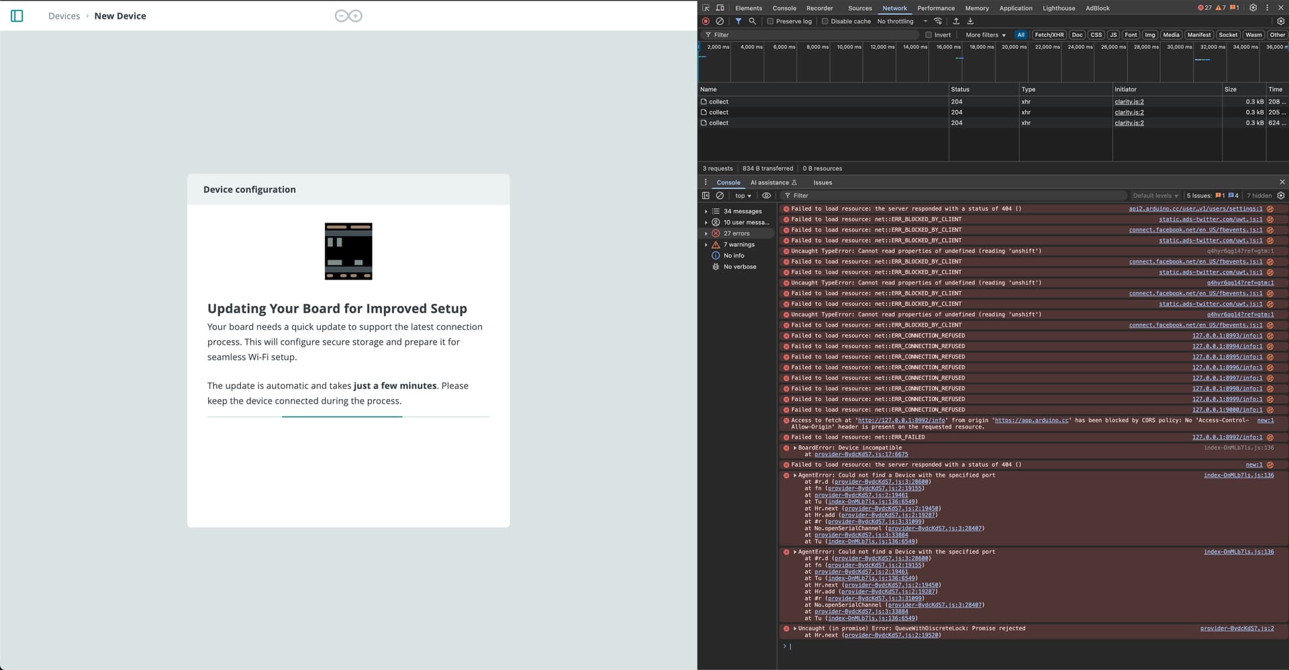
Task: Search network requests using magnifier icon
Action: click(753, 21)
